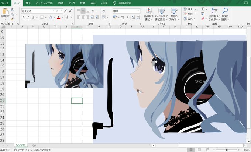
Task: Open Find and Select (検索と選択) dropdown
Action: 225,14
